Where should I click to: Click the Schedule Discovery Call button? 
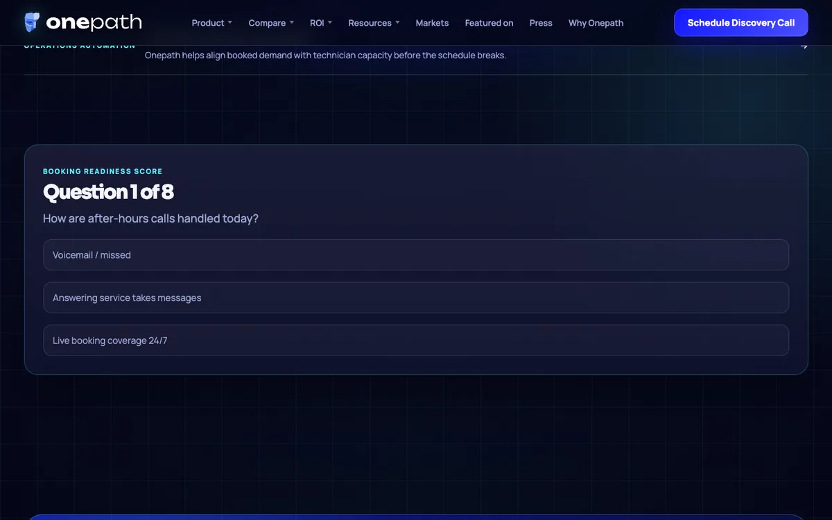pyautogui.click(x=741, y=23)
